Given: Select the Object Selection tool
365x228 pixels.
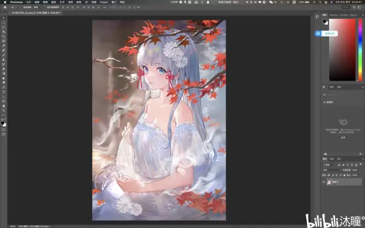Looking at the screenshot, I should [3, 32].
